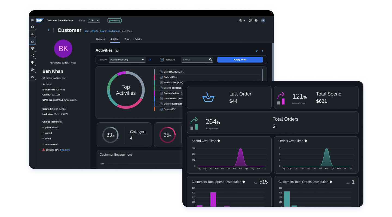Uncheck the Orders (25%) checkbox

point(161,77)
